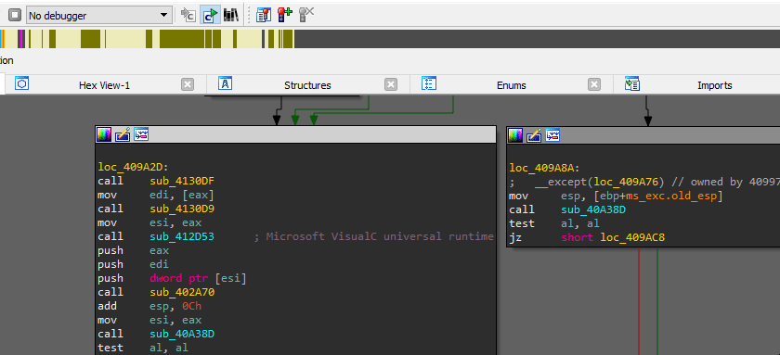
Task: Click the Enums tab list icon
Action: 428,83
